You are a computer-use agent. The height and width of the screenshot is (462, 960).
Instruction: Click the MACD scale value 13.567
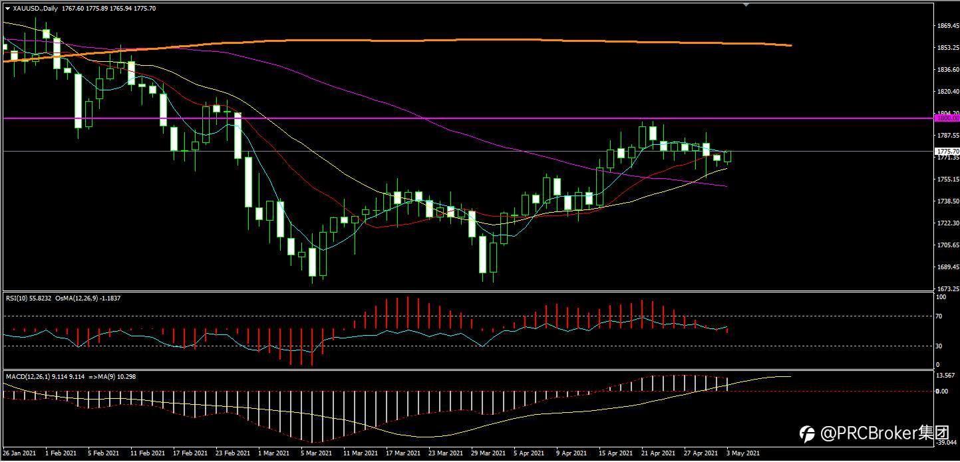coord(945,376)
